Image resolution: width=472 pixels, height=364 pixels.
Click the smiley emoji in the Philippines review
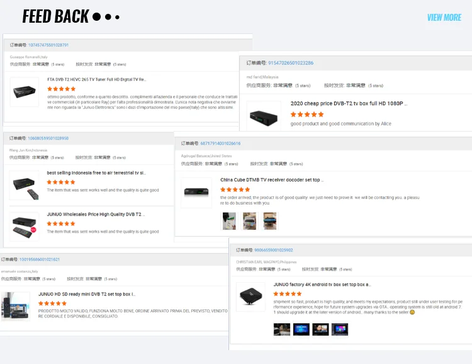pos(412,312)
